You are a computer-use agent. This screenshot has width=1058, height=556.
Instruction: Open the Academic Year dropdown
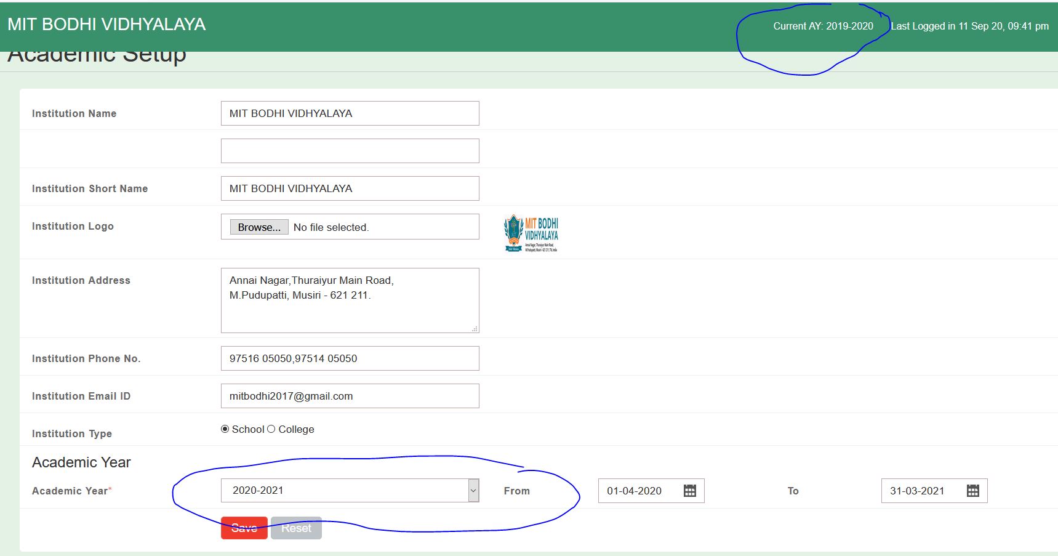(345, 491)
